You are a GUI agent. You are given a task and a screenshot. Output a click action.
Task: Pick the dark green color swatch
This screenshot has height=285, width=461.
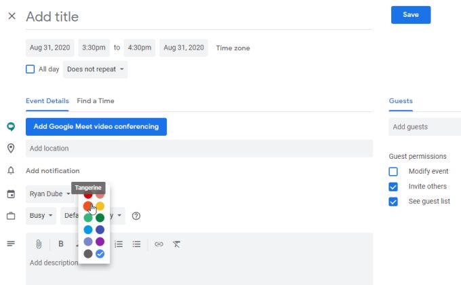click(100, 218)
